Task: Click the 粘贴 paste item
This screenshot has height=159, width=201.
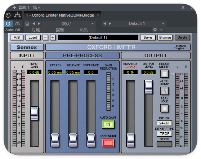Action: [x=84, y=30]
